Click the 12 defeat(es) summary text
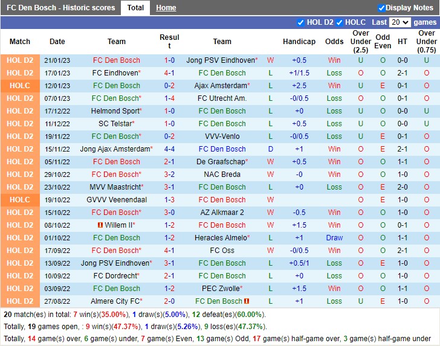Screen dimensions: 440x346 pos(228,315)
